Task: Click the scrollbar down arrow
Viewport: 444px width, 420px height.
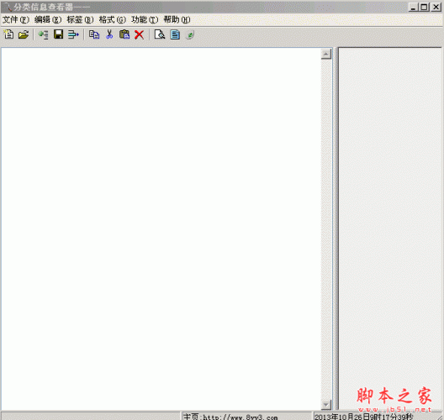Action: [326, 405]
